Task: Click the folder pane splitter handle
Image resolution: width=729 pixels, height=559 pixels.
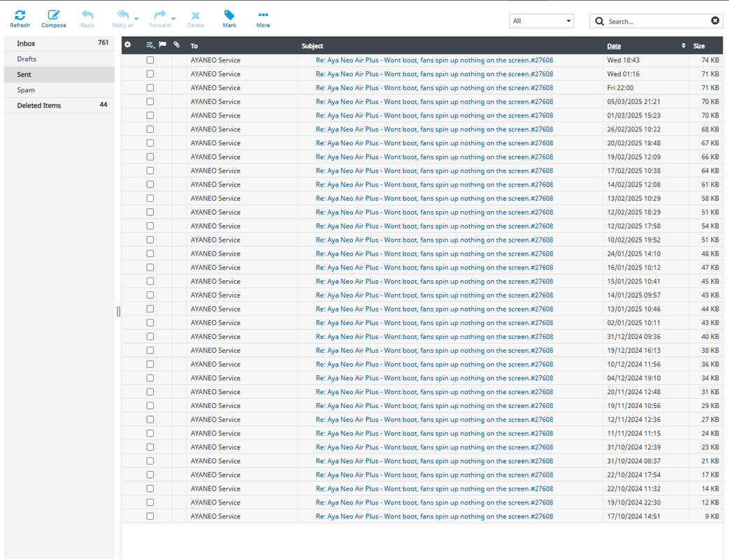Action: 118,312
